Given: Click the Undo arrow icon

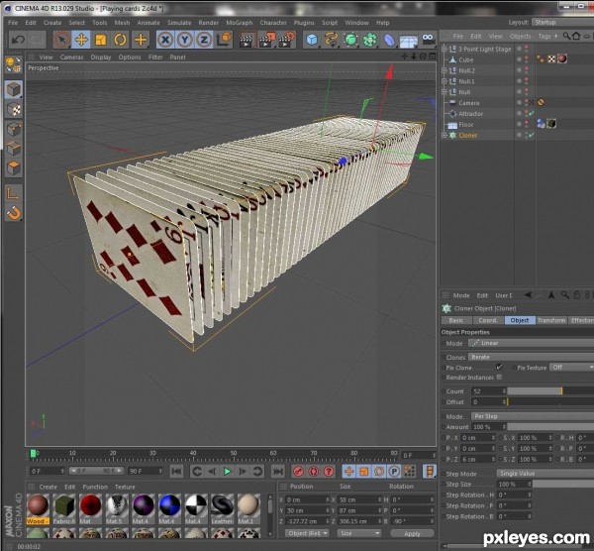Looking at the screenshot, I should click(18, 40).
